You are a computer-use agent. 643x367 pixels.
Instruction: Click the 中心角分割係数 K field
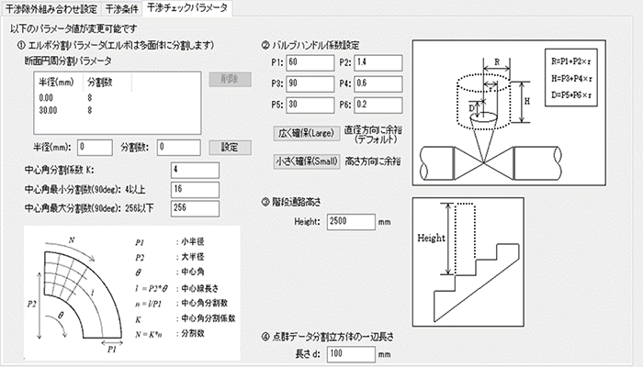point(197,170)
